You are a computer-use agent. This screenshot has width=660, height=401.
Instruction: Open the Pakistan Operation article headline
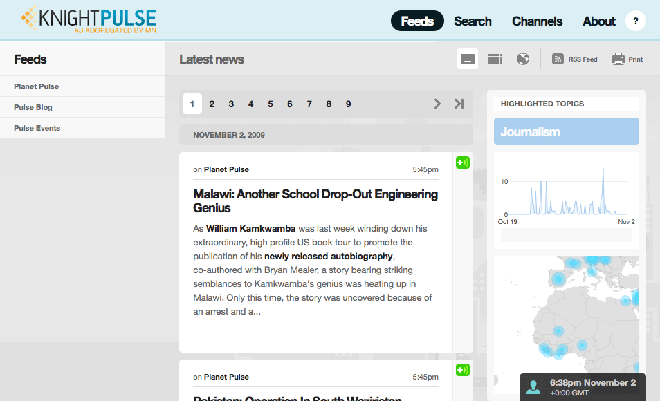coord(297,398)
